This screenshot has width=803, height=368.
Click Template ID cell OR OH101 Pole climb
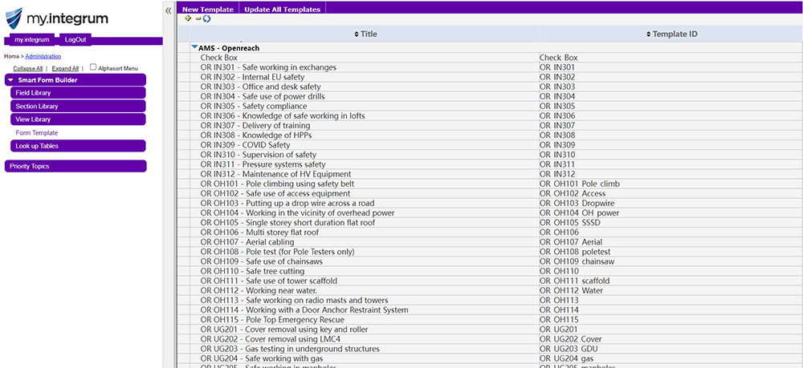[x=581, y=184]
